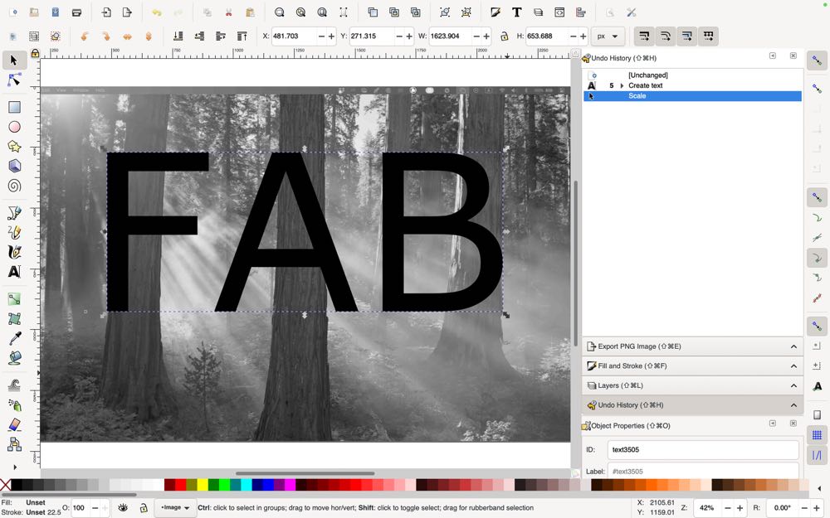The image size is (830, 518).
Task: Expand the Create text history entry
Action: coord(622,85)
